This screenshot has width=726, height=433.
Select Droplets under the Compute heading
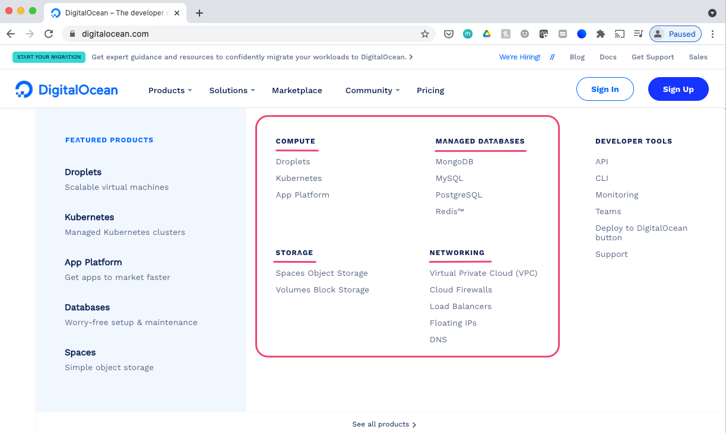tap(293, 161)
